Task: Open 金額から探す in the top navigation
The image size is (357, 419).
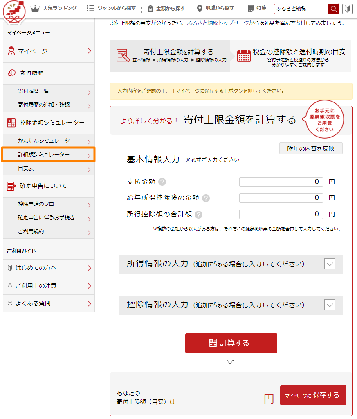Action: point(171,9)
